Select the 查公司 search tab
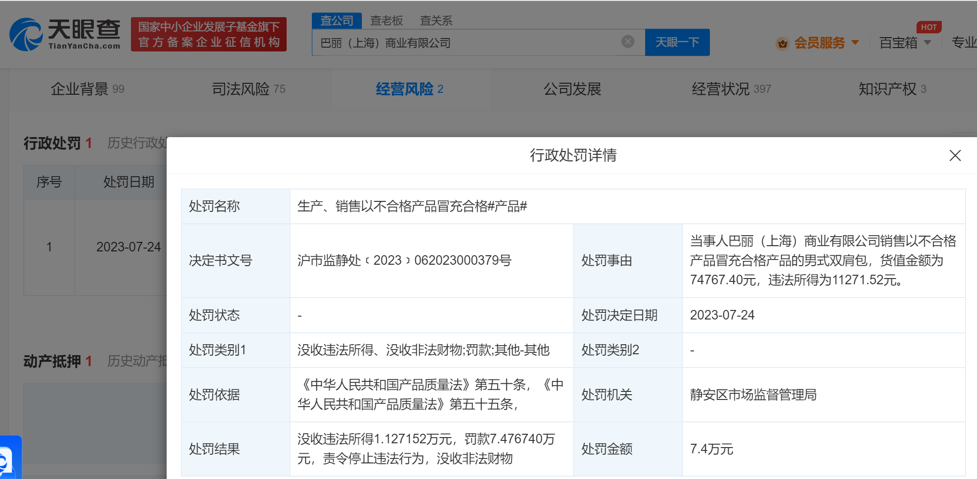The height and width of the screenshot is (479, 977). (x=337, y=20)
